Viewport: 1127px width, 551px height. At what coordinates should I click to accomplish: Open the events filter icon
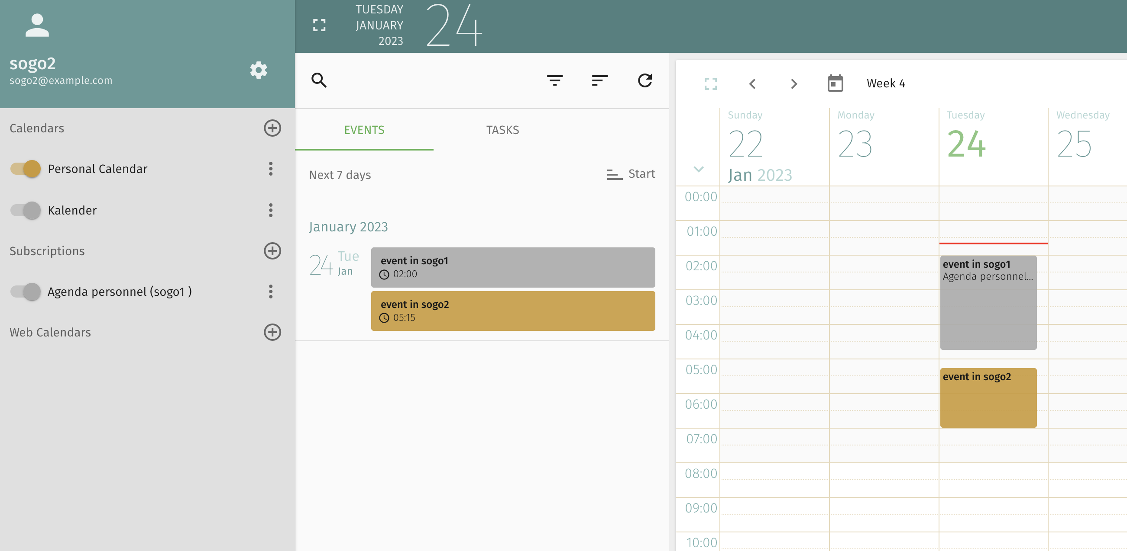[554, 80]
